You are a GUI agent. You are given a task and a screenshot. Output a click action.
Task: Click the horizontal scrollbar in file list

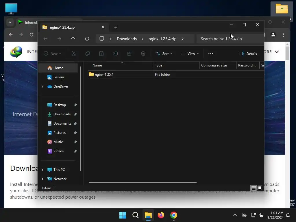tap(143, 182)
